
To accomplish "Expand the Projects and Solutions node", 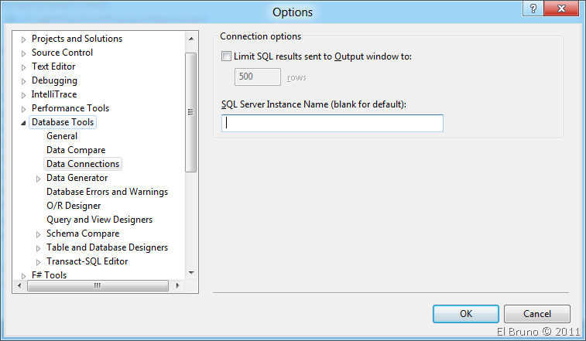I will coord(23,39).
